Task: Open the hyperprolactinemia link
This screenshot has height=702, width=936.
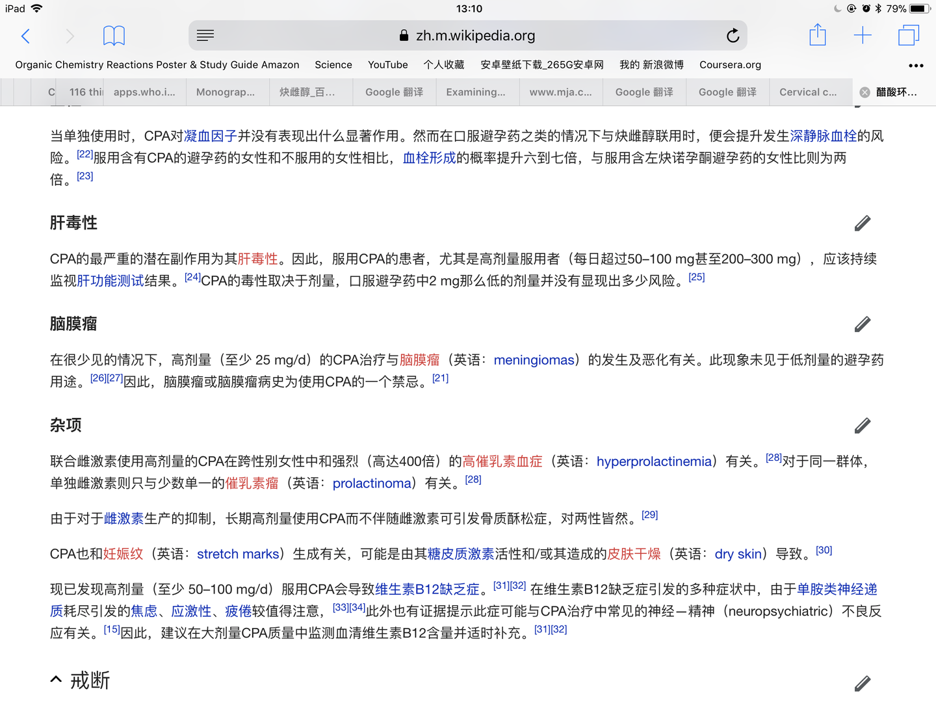Action: 654,461
